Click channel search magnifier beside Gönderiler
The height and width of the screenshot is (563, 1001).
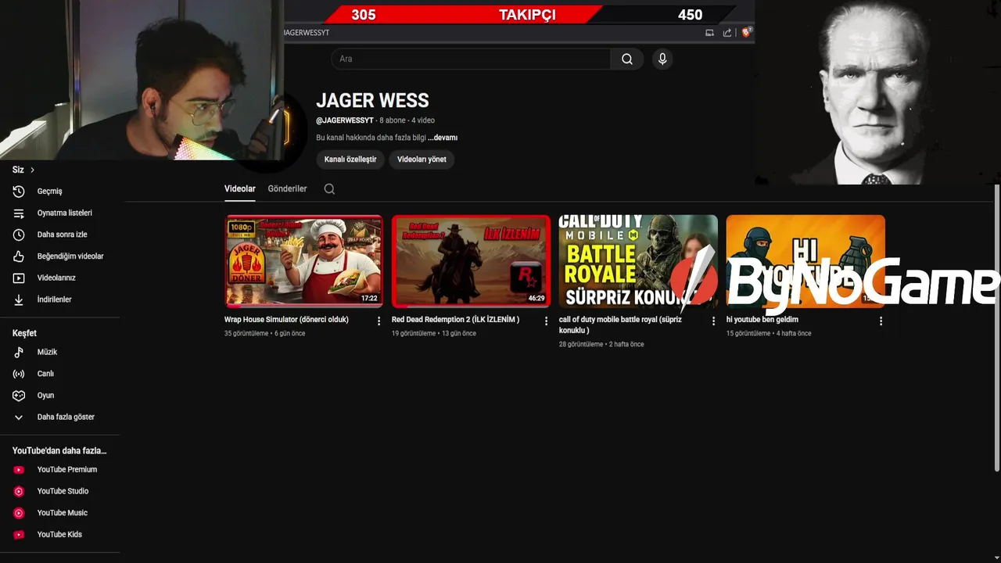[329, 188]
